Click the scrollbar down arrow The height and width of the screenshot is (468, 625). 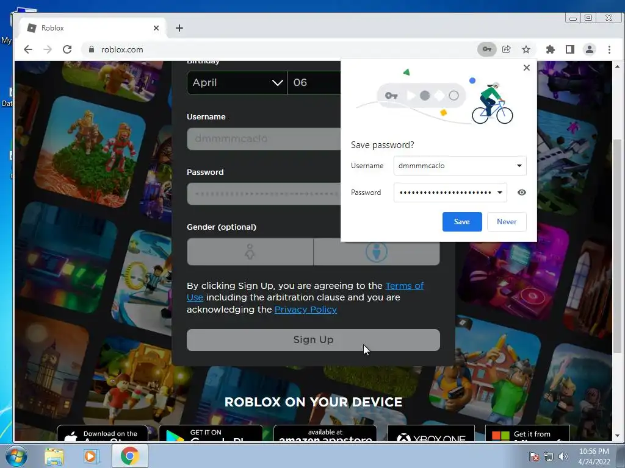click(617, 436)
